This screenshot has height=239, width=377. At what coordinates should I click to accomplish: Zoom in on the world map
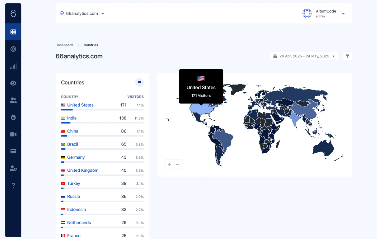tap(169, 164)
